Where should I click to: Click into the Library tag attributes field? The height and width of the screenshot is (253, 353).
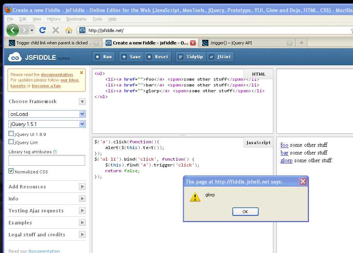tap(47, 160)
